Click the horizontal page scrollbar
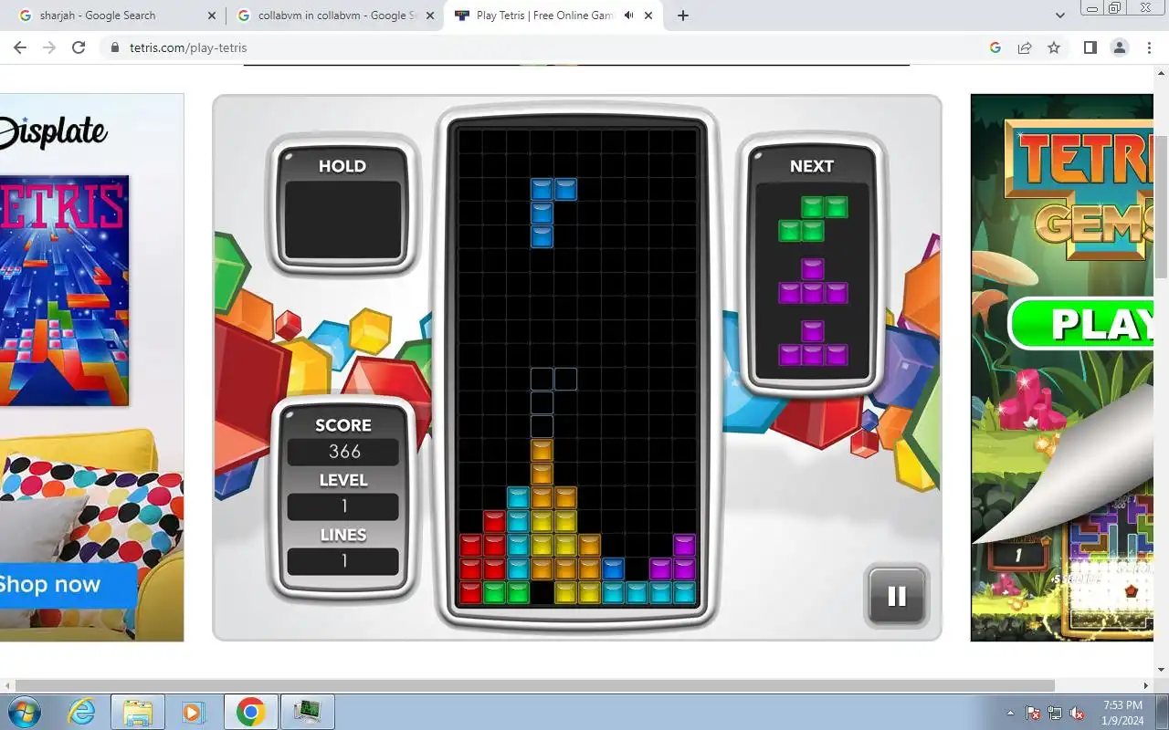 tap(535, 685)
